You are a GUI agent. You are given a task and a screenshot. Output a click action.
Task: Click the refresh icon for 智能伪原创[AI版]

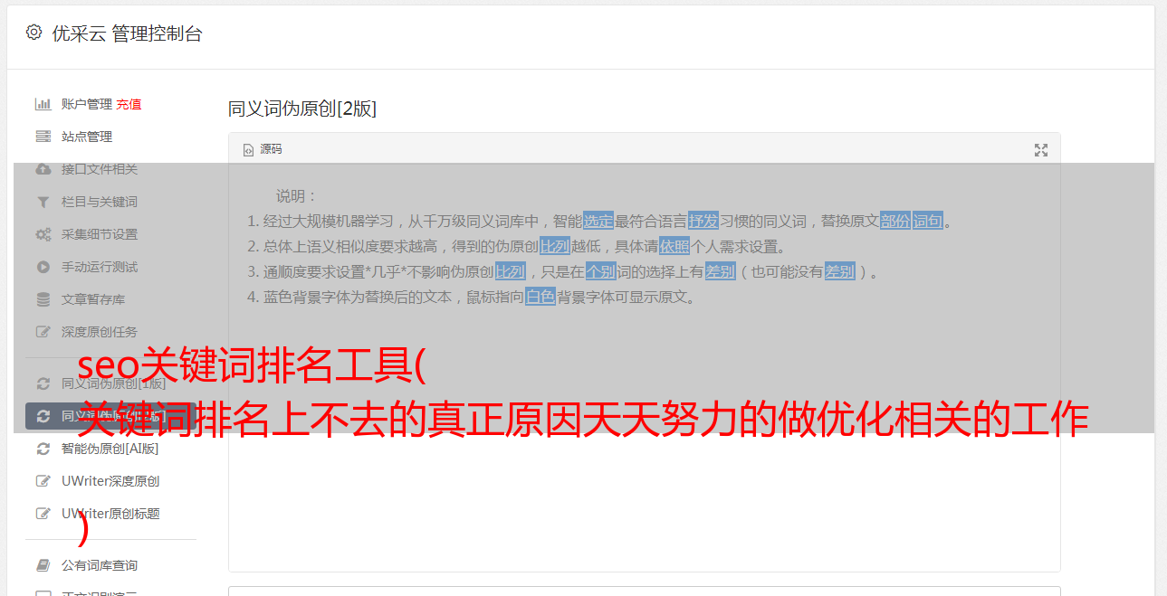tap(43, 449)
